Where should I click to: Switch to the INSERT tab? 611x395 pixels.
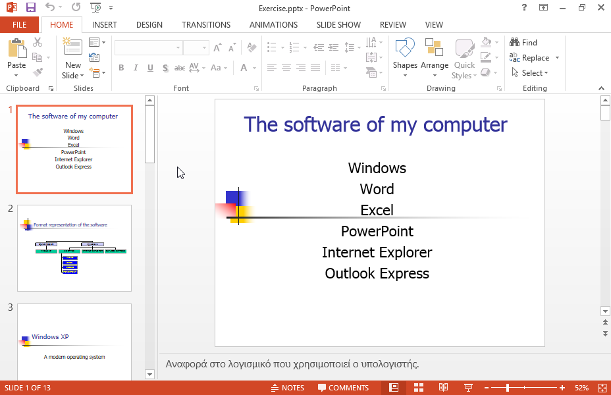(x=105, y=24)
